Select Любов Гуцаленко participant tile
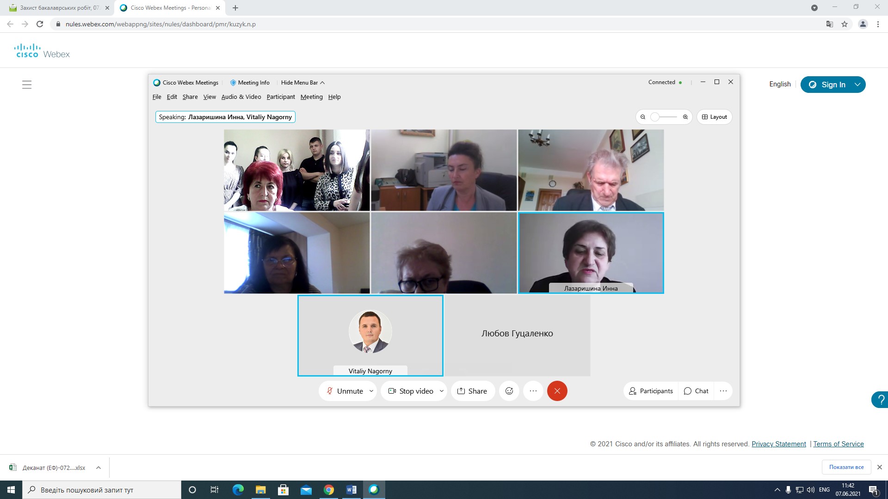888x499 pixels. [518, 335]
